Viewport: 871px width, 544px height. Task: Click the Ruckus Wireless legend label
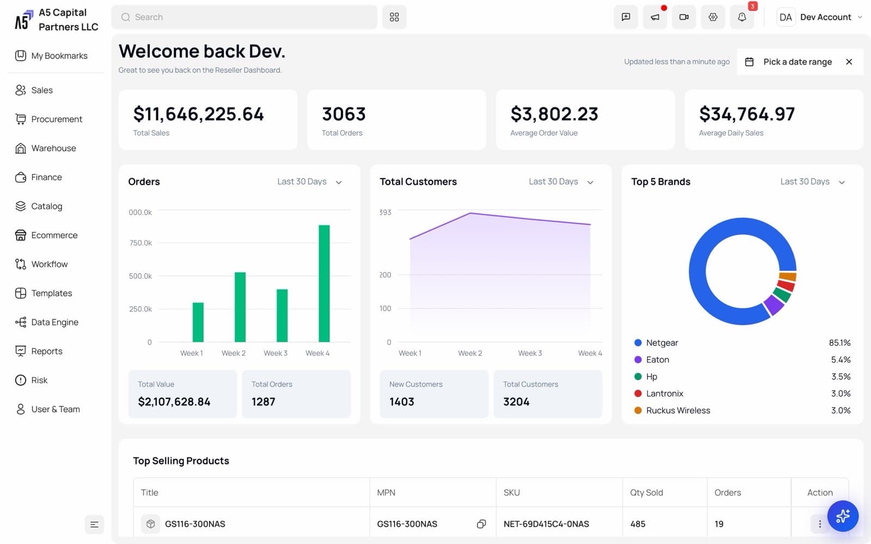[678, 410]
